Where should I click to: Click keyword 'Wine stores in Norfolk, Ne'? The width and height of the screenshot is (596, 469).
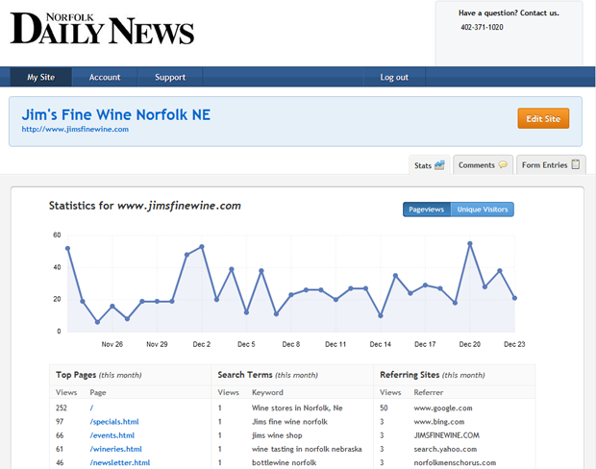pos(297,407)
